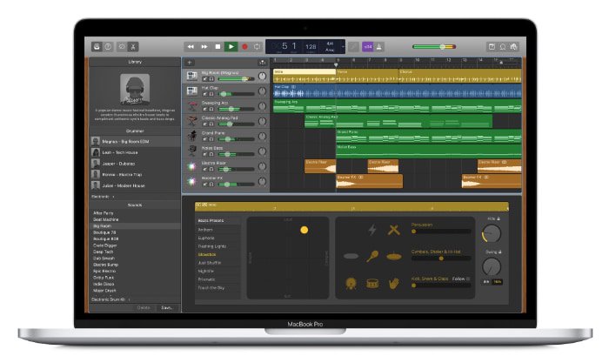Adjust the master volume slider
The width and height of the screenshot is (609, 356).
pos(434,47)
